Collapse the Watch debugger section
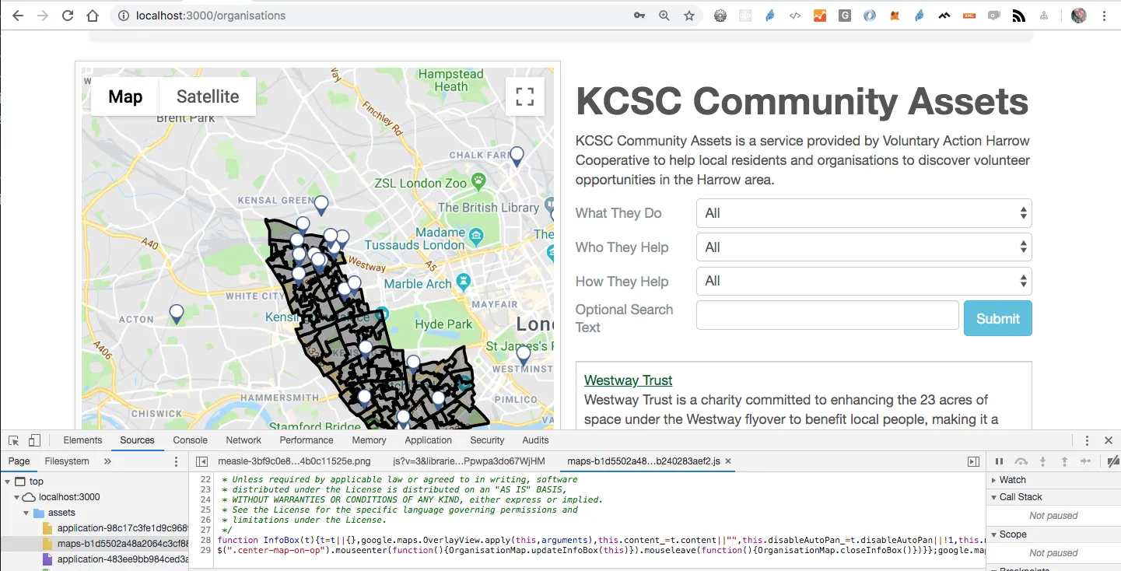 (994, 480)
